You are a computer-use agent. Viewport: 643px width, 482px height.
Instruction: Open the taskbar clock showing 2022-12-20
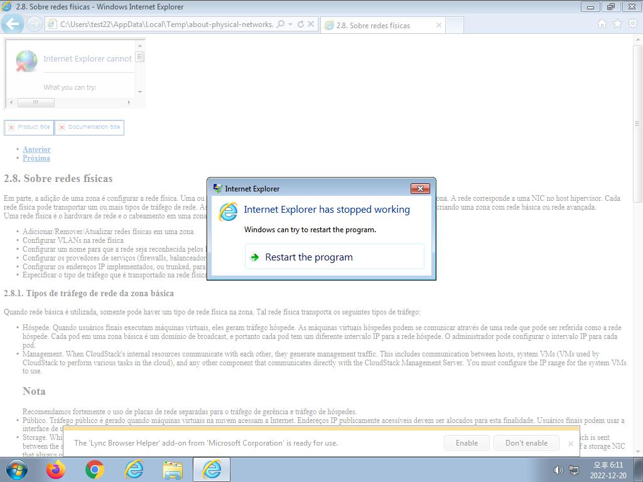tap(608, 470)
